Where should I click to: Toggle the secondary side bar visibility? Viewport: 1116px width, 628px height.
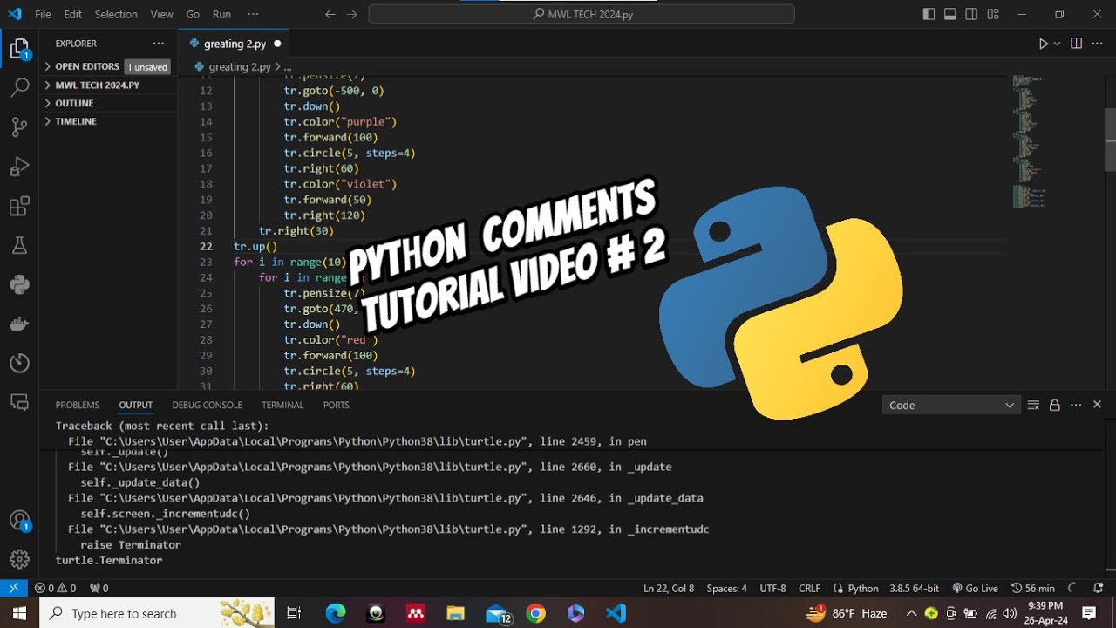(971, 14)
